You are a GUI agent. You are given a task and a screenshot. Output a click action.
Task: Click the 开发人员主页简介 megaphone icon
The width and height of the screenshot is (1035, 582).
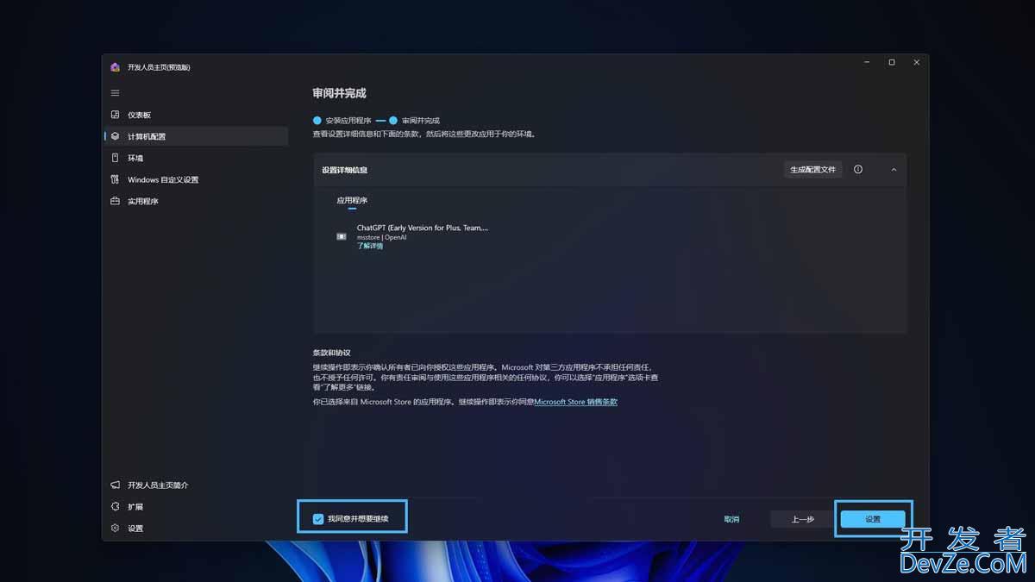coord(115,485)
